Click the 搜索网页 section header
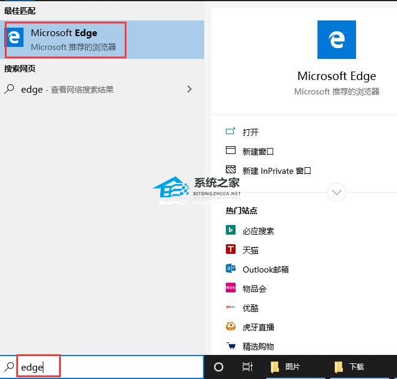The width and height of the screenshot is (397, 379). tap(20, 69)
